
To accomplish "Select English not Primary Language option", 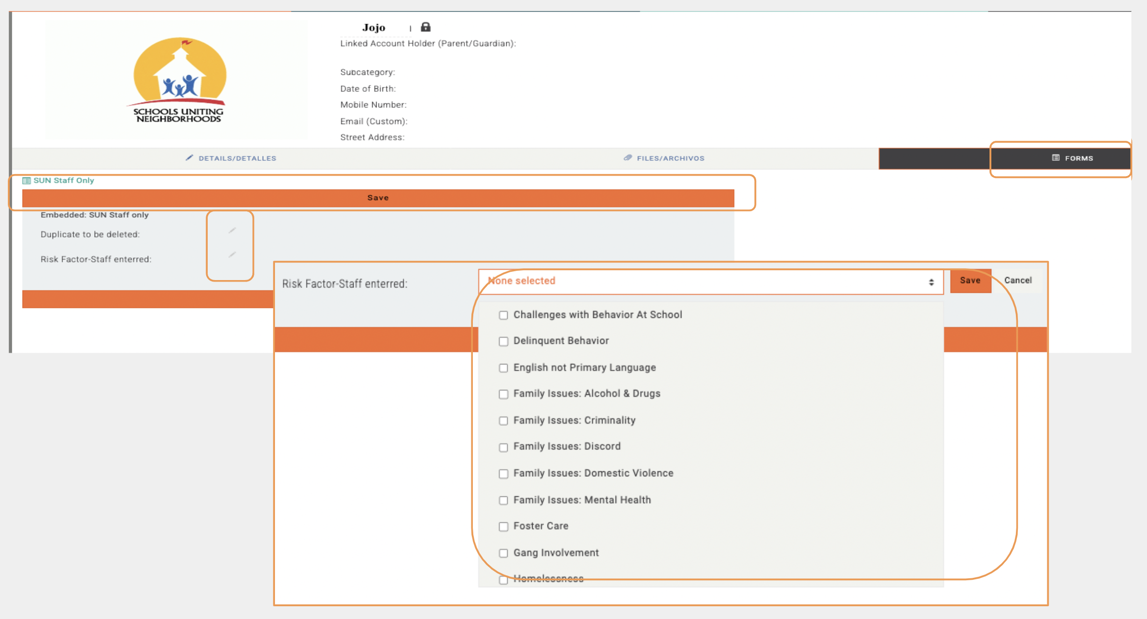I will [503, 368].
